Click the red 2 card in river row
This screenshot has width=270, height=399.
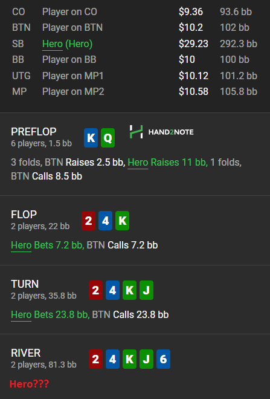point(95,359)
